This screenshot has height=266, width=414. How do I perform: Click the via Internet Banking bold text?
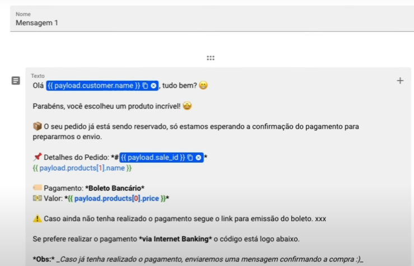coord(174,239)
